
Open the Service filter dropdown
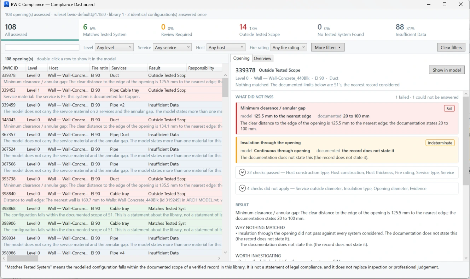[172, 47]
